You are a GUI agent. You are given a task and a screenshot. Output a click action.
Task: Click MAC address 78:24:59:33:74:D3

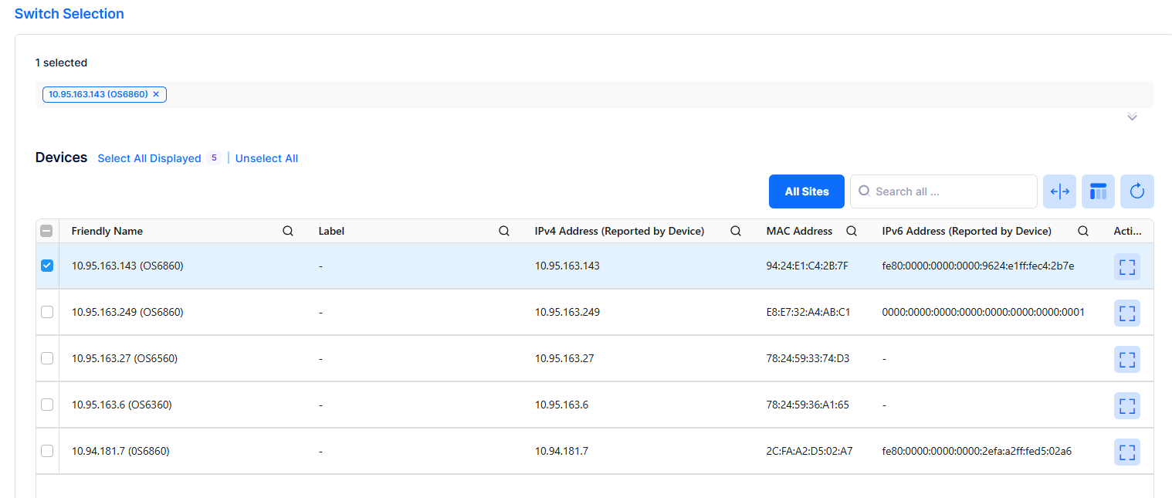[808, 358]
